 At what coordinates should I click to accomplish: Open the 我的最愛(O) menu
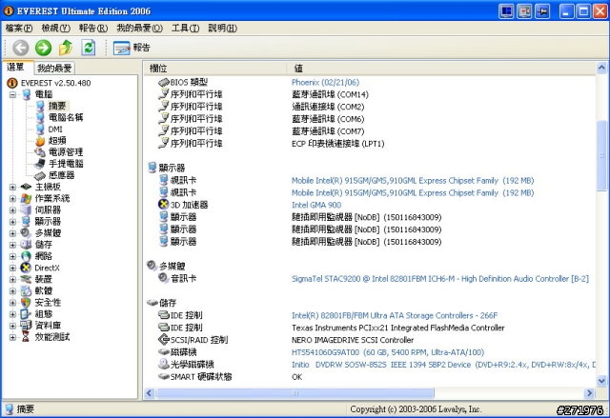140,28
